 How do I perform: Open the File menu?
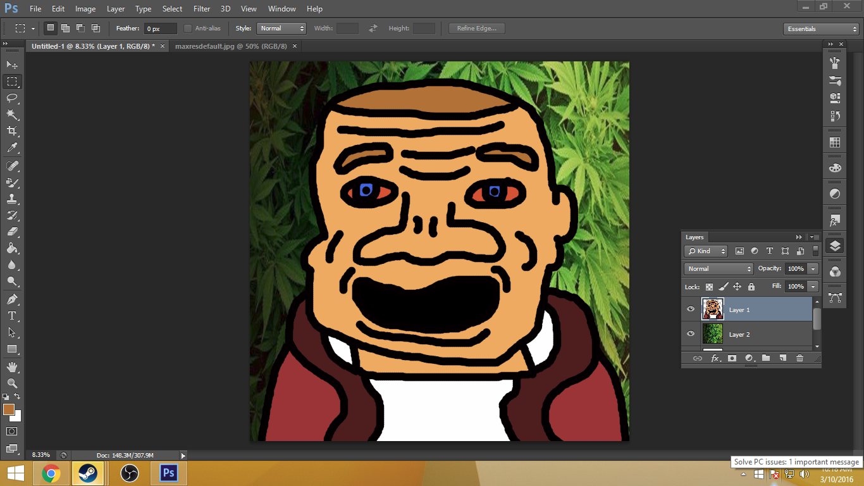(35, 9)
